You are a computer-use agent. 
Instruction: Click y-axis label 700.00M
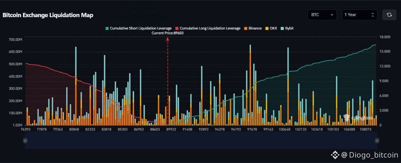click(15, 40)
